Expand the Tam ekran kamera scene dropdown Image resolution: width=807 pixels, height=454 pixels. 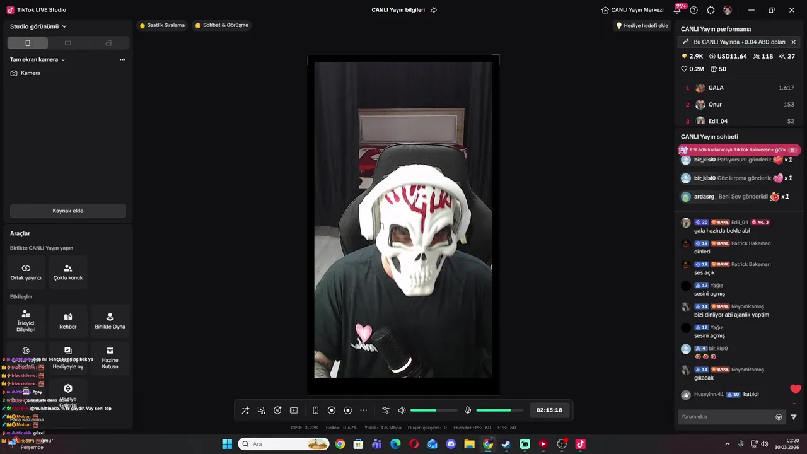coord(38,60)
